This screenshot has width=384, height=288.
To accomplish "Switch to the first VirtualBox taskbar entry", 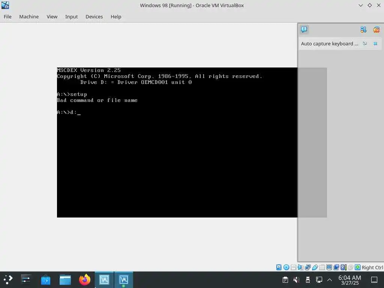I will (104, 280).
